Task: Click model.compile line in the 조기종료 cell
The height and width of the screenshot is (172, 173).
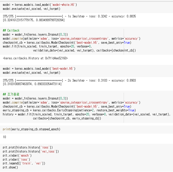Action: click(x=72, y=103)
